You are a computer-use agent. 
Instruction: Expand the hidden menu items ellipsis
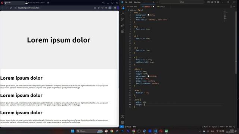[x=144, y=2]
